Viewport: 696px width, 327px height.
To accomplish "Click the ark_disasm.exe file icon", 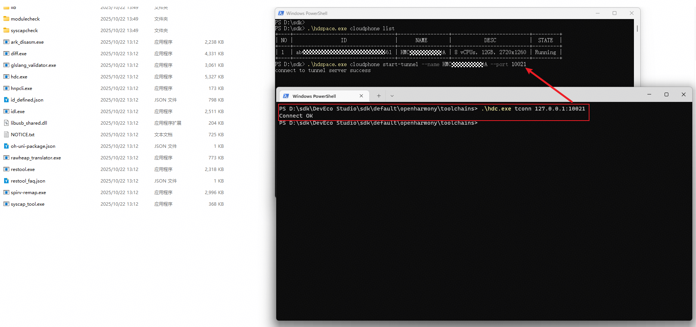I will (6, 42).
